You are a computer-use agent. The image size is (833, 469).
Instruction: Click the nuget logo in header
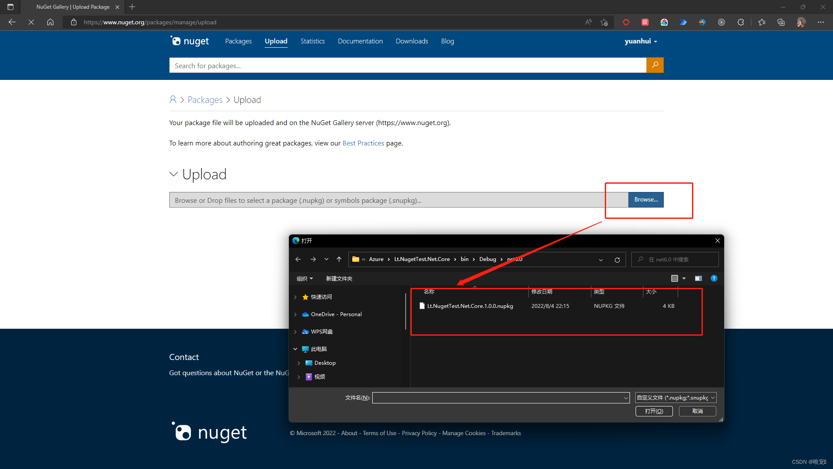(190, 41)
